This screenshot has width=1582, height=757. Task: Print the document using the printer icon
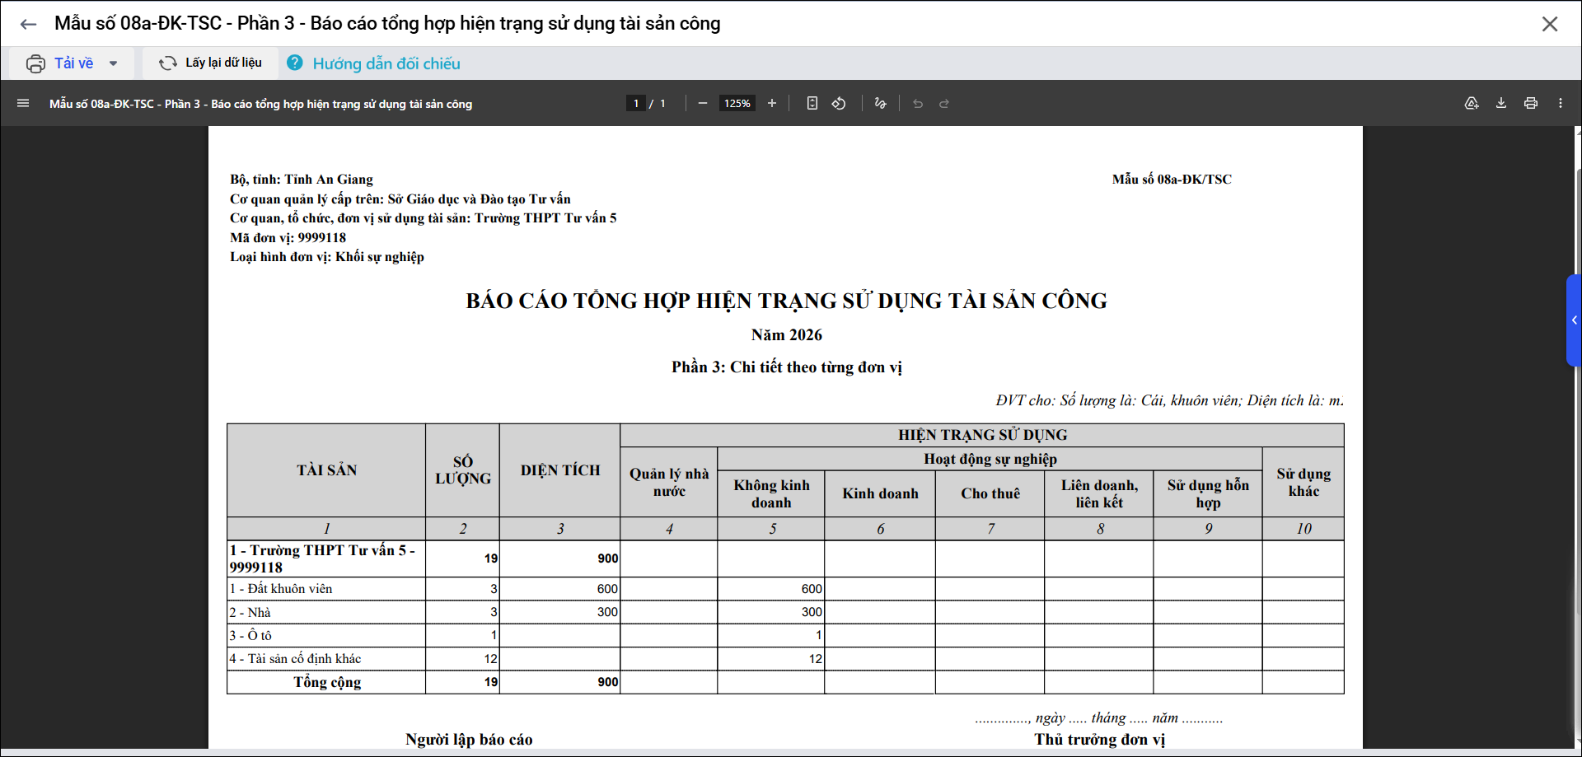[1531, 104]
